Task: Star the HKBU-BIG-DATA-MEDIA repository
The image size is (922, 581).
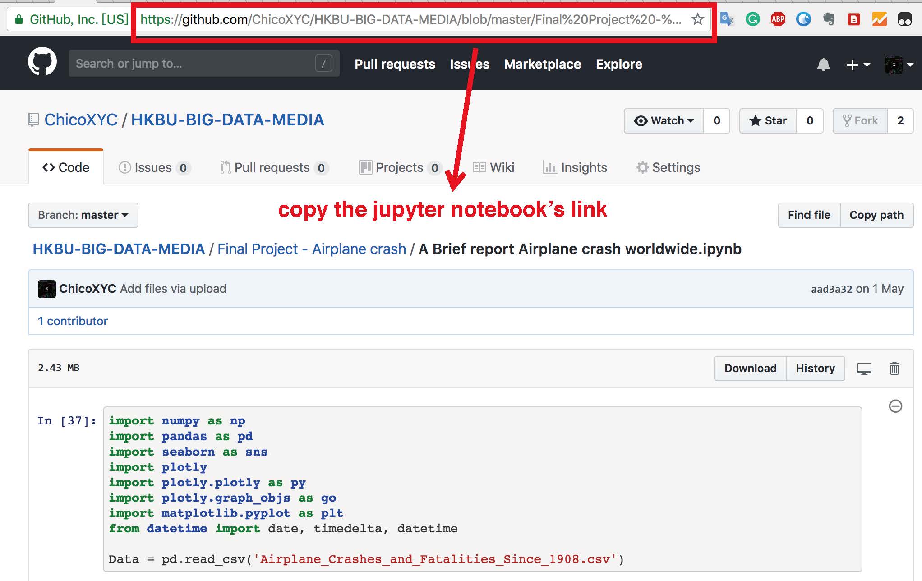Action: [768, 121]
